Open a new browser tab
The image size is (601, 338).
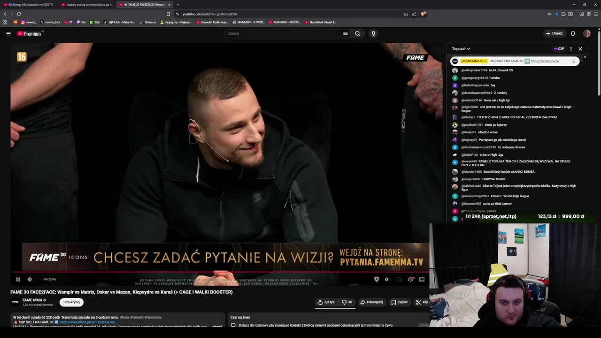pos(177,5)
